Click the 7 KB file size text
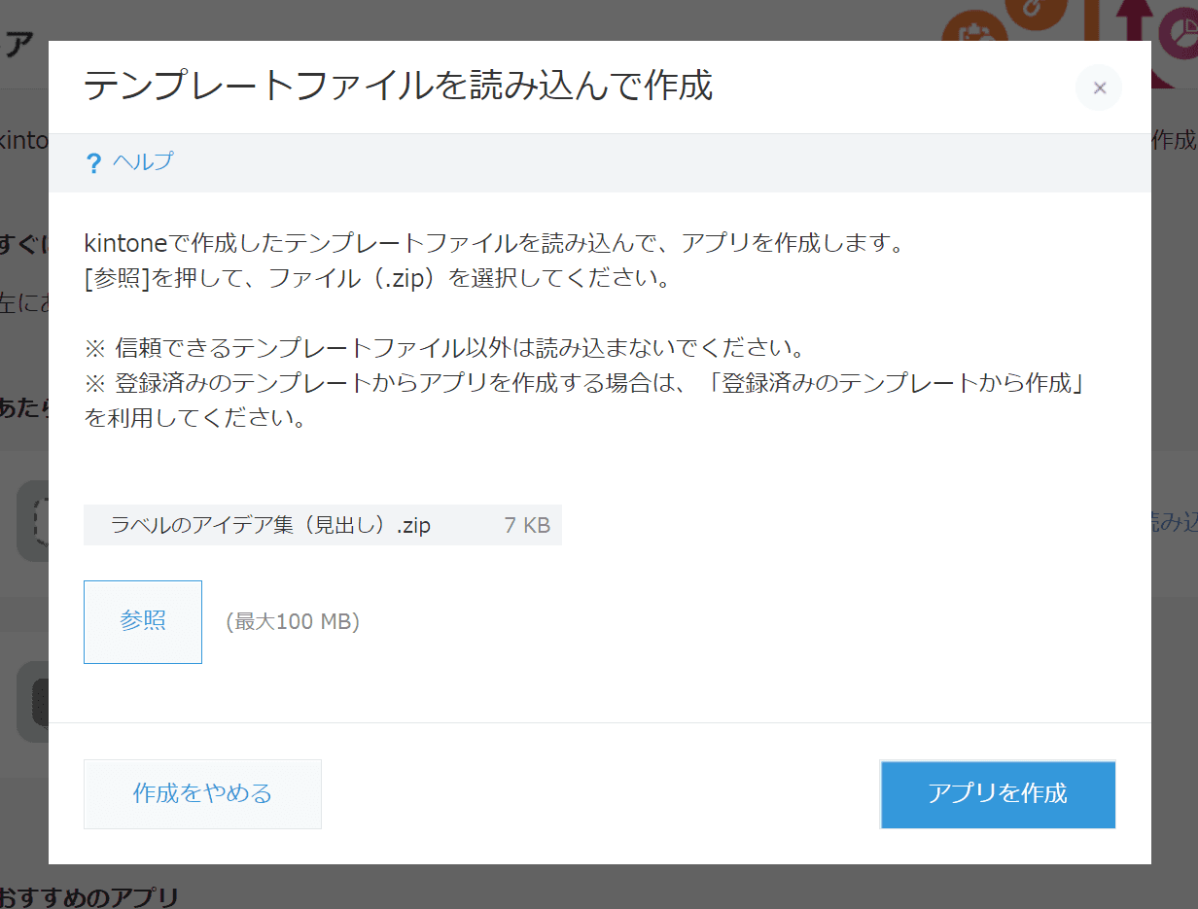 click(x=527, y=525)
